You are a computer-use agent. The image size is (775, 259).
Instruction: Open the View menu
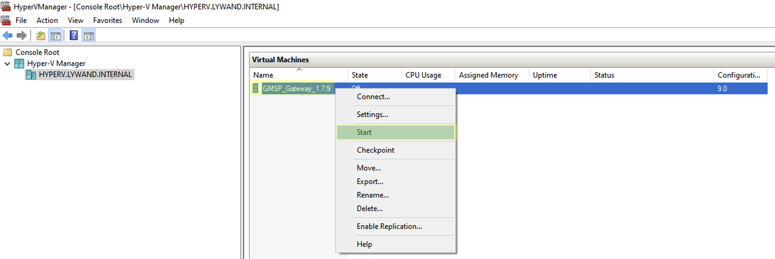tap(75, 20)
